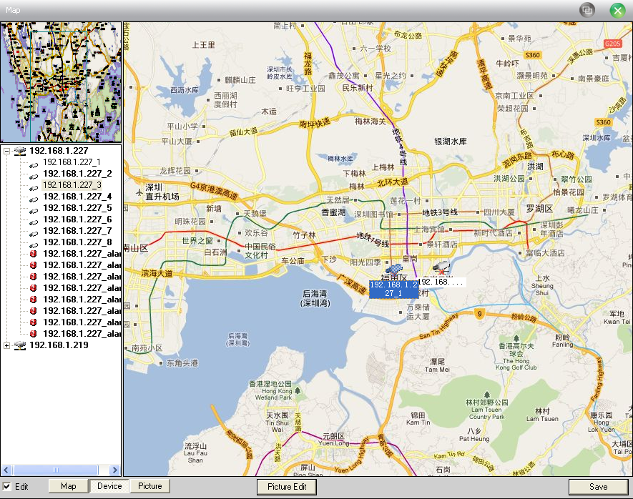The height and width of the screenshot is (499, 633).
Task: Select camera icon for 192.168.1.227_2
Action: coord(34,177)
